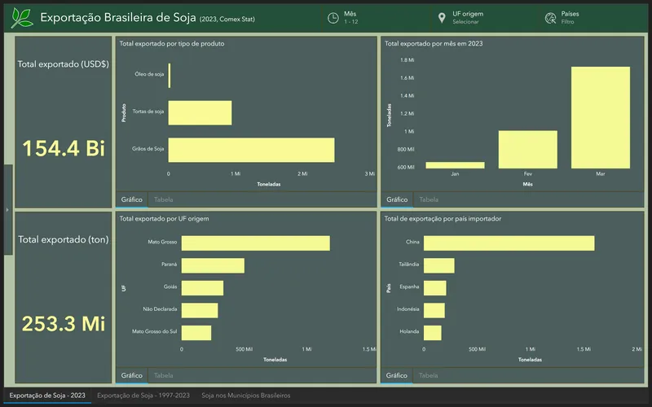Expand the collapsed left sidebar arrow
The height and width of the screenshot is (407, 652).
coord(7,210)
